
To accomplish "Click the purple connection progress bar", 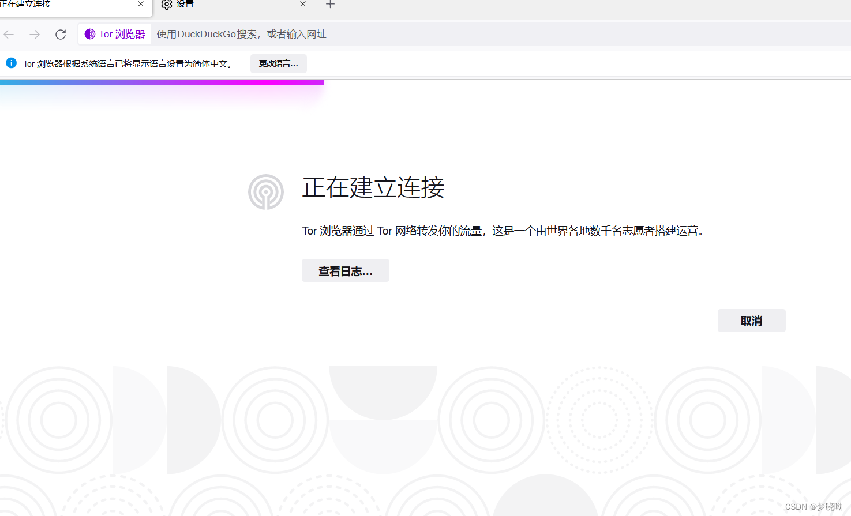I will pyautogui.click(x=162, y=82).
